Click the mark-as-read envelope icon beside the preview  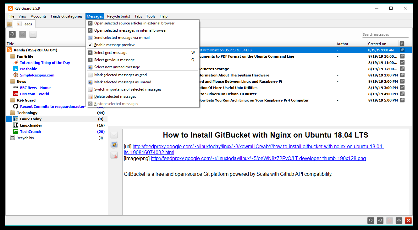(114, 135)
